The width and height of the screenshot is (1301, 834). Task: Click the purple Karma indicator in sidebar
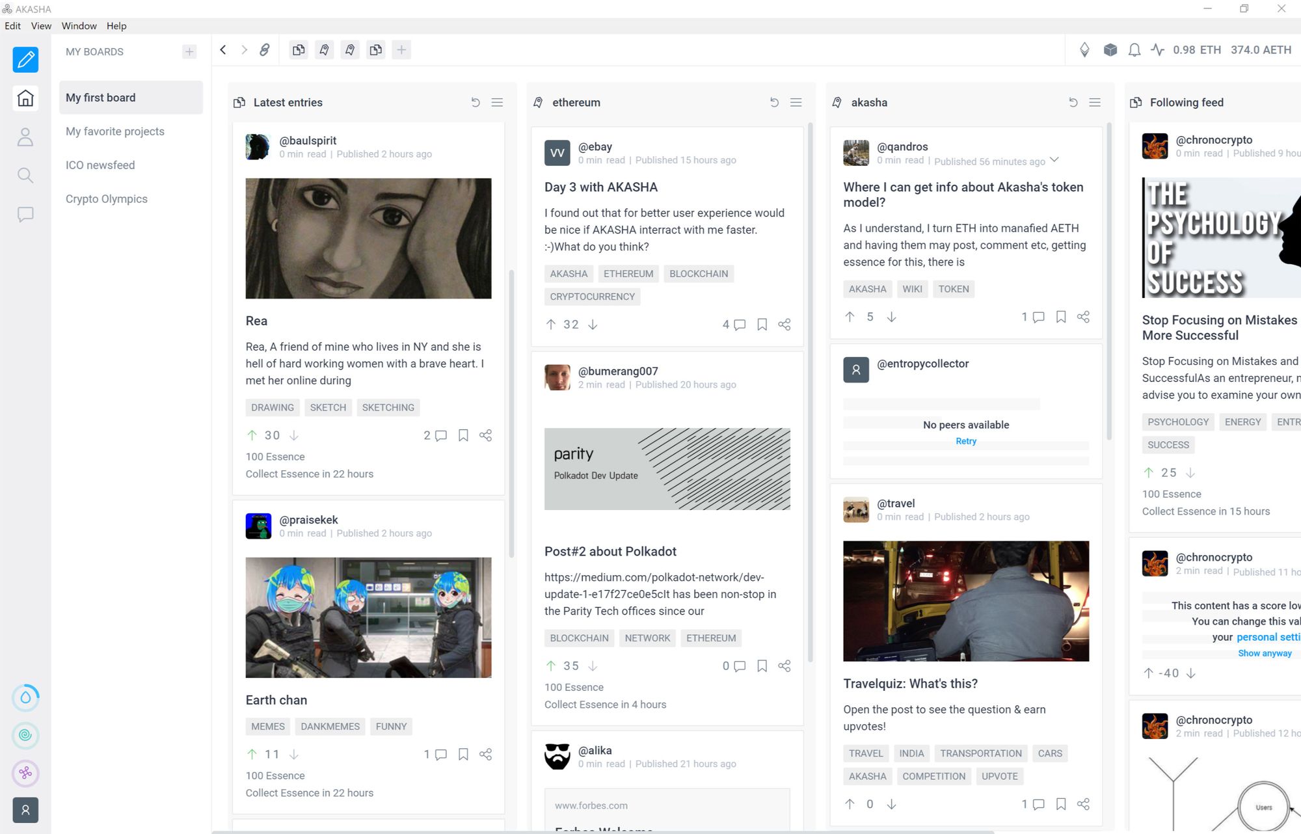25,773
